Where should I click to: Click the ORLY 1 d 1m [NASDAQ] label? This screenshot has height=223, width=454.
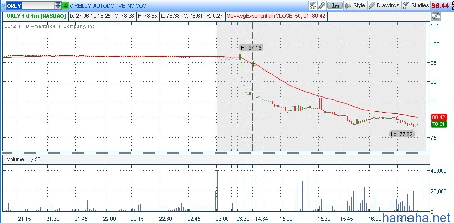click(36, 16)
